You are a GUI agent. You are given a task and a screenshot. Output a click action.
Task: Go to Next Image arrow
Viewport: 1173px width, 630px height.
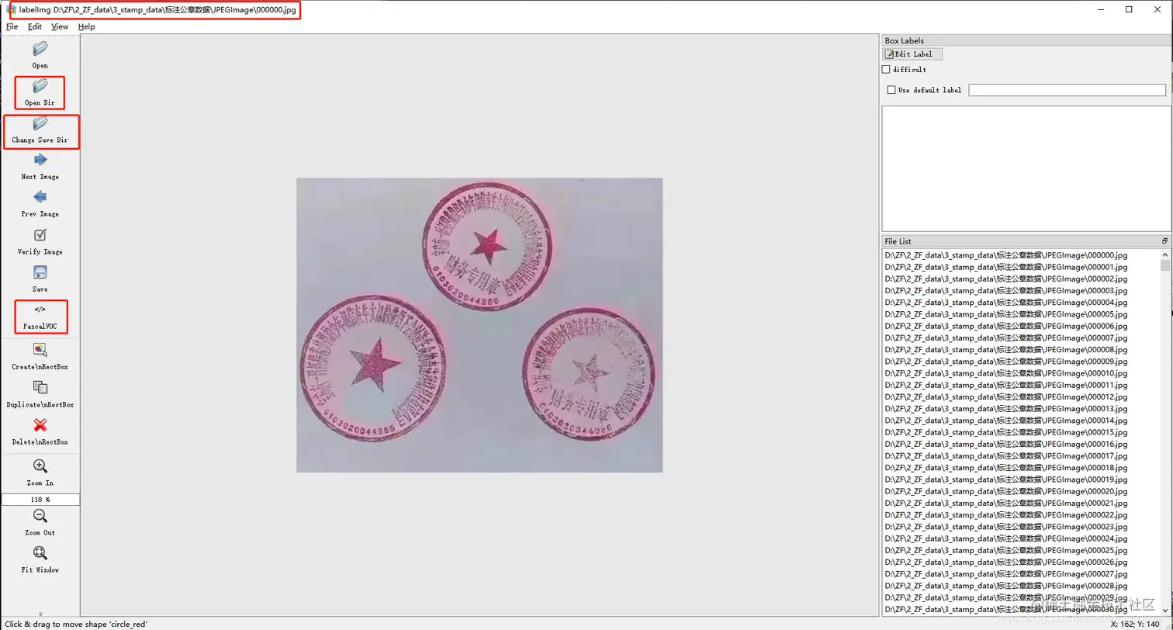(x=40, y=160)
